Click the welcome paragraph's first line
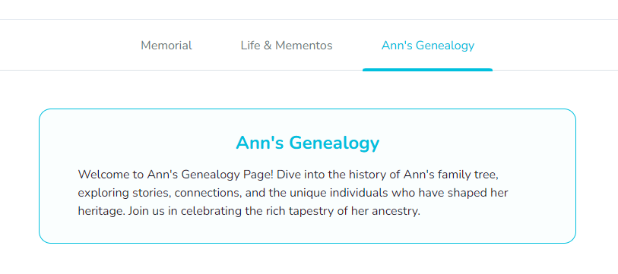Screen dimensions: 618x274 pos(289,175)
